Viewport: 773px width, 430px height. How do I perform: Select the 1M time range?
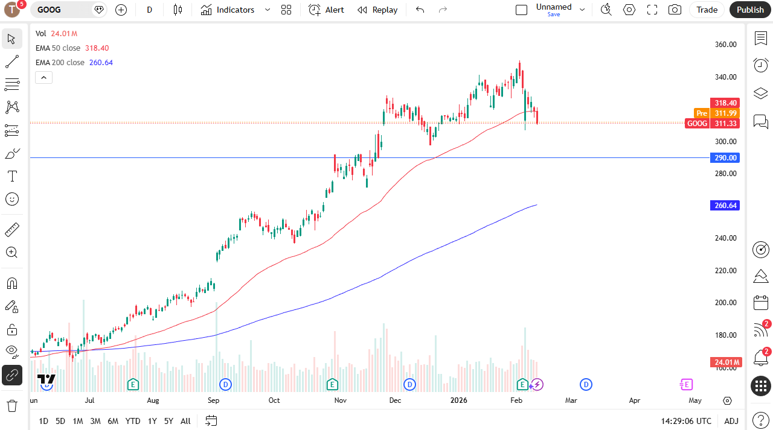click(x=78, y=421)
